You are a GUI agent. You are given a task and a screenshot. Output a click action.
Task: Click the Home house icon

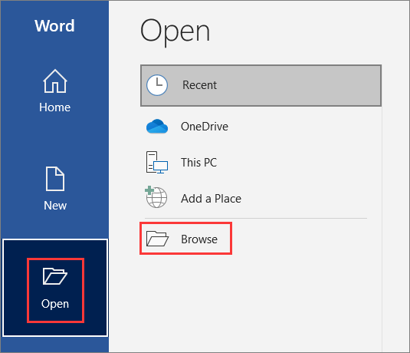pyautogui.click(x=55, y=81)
